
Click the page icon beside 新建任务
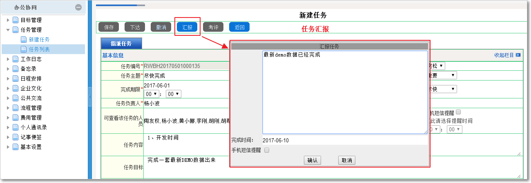[24, 39]
